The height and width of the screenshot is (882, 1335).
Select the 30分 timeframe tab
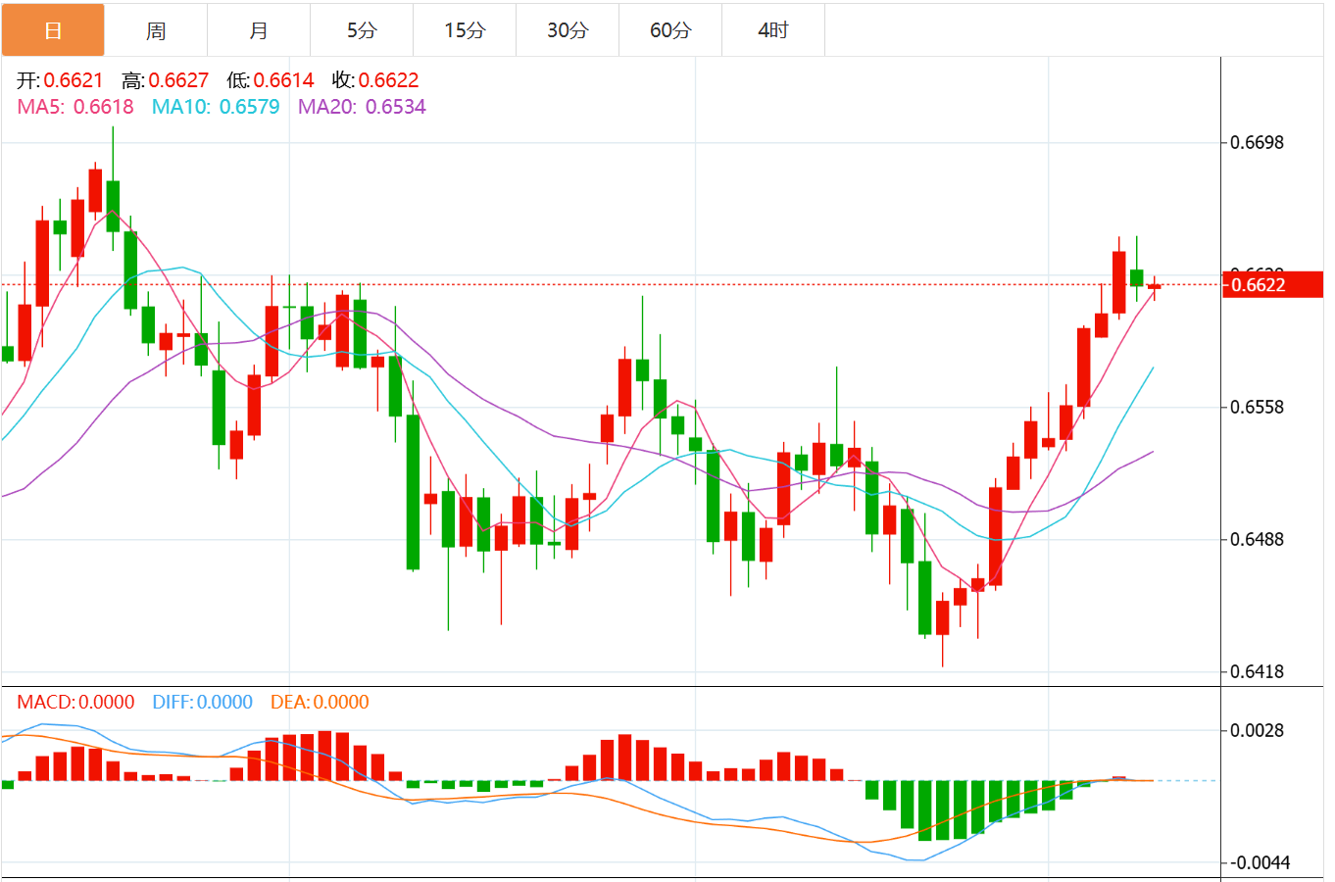[568, 30]
